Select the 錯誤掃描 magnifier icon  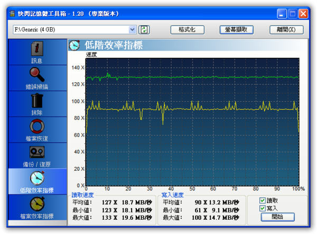(x=37, y=74)
